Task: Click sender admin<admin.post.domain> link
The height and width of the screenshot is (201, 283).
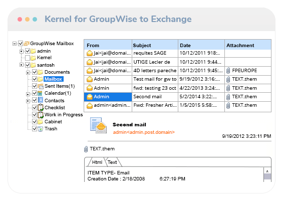Action: pyautogui.click(x=144, y=132)
